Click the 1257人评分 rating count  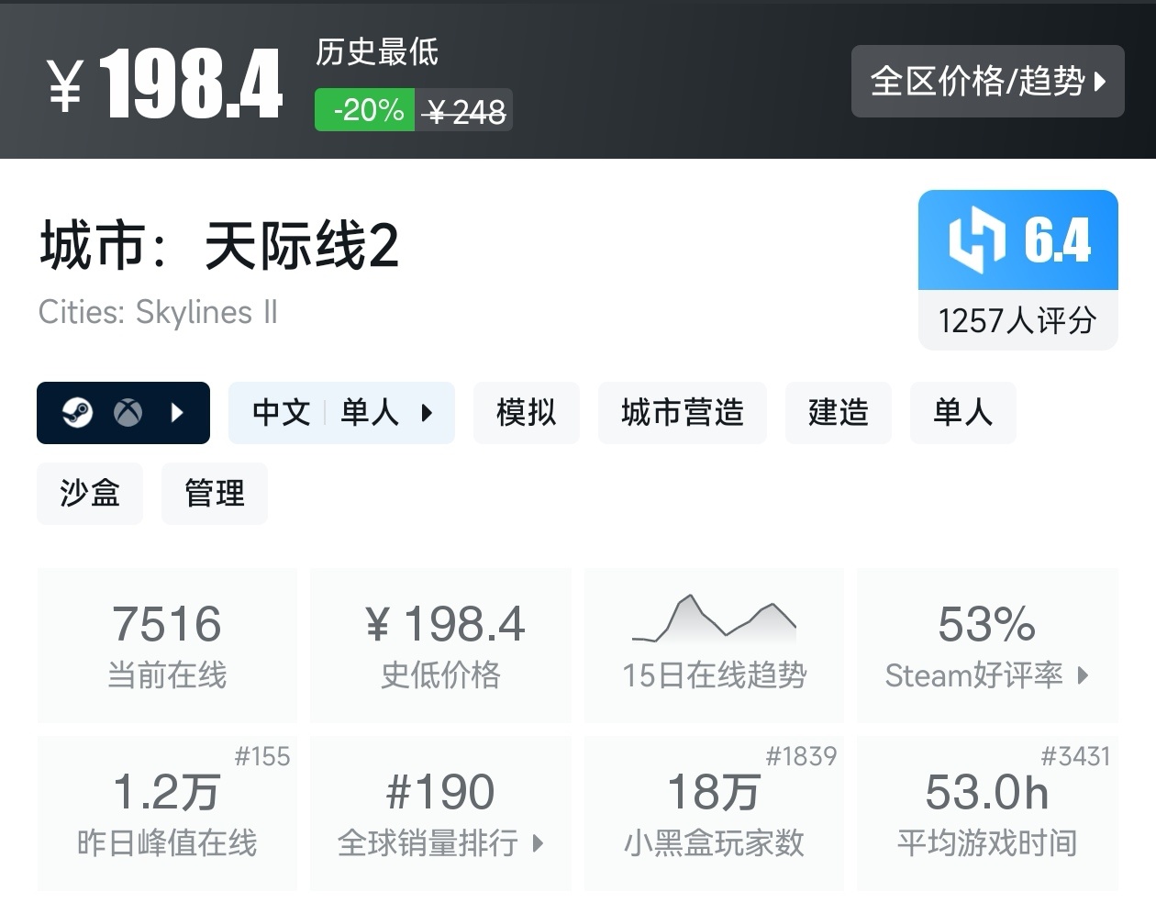[1018, 320]
